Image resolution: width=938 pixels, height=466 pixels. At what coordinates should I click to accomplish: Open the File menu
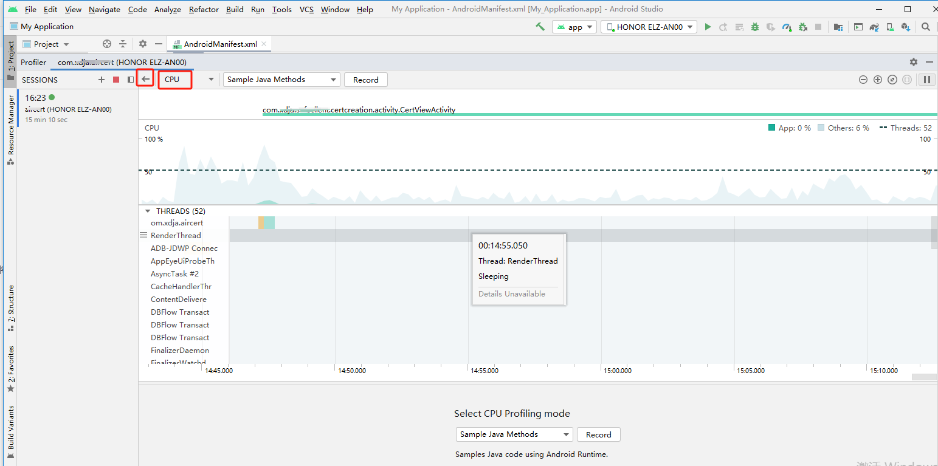pos(30,9)
